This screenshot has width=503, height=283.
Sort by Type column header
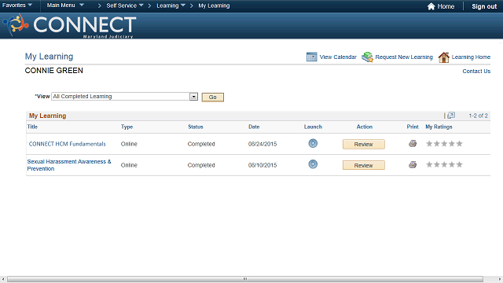(x=127, y=127)
